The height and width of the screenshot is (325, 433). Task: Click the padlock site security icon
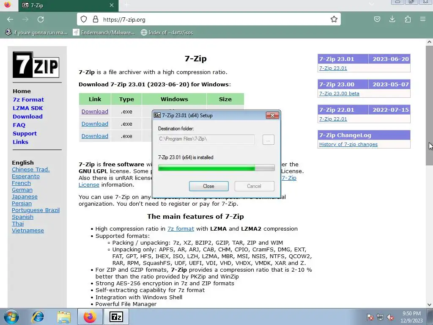tap(96, 19)
